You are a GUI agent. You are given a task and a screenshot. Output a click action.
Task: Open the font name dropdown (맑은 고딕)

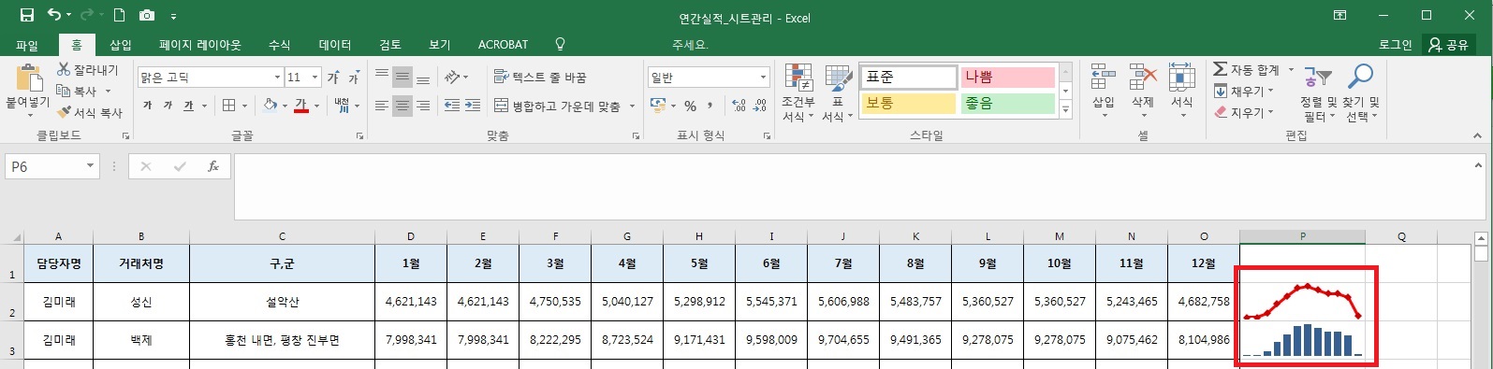tap(277, 78)
